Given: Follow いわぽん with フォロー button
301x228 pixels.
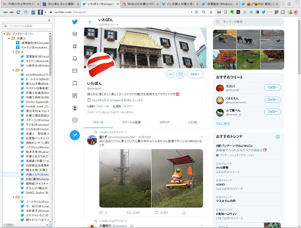Looking at the screenshot, I should pos(195,74).
